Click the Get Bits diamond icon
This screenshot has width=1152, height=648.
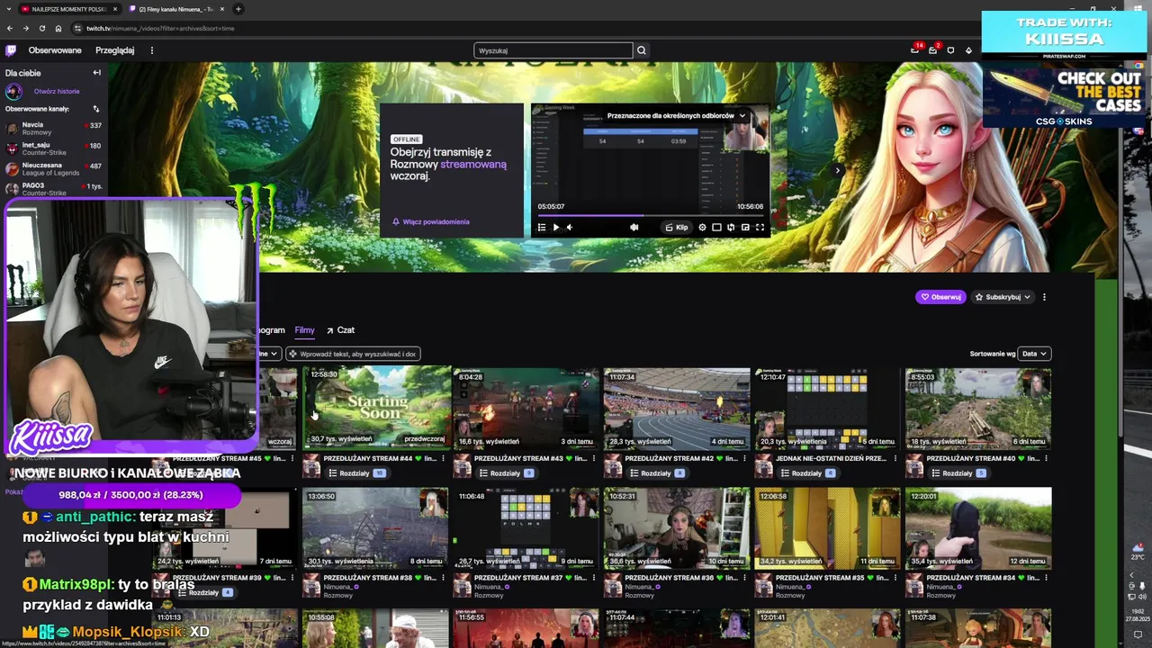969,50
